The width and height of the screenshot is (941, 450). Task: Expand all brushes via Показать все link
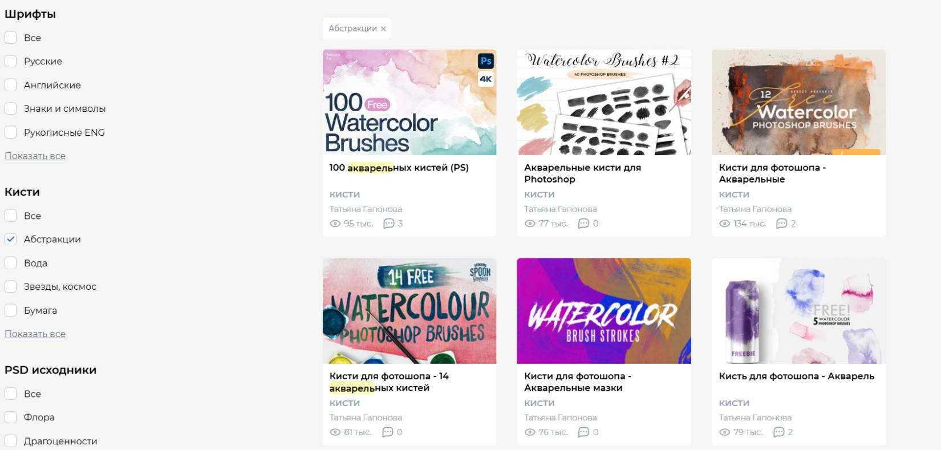[x=35, y=334]
